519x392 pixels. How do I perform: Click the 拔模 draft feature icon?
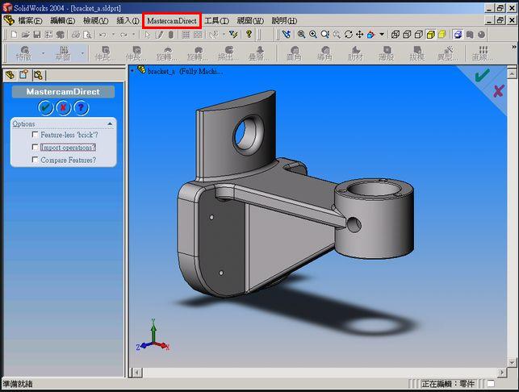click(x=417, y=53)
